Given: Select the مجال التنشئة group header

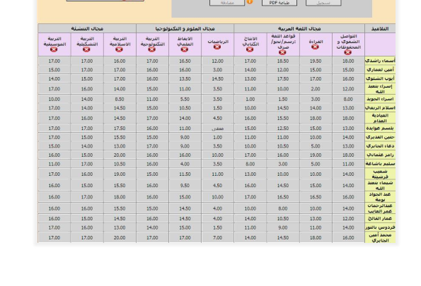Looking at the screenshot, I should click(87, 28).
